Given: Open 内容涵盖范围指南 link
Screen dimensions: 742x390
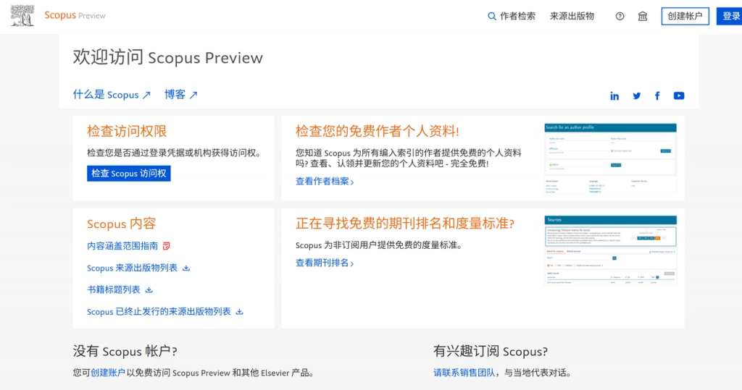Looking at the screenshot, I should [122, 246].
